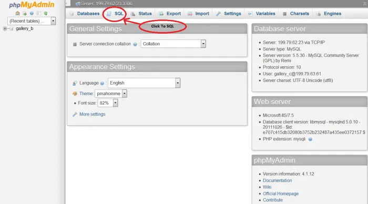Click the Charsets tab icon
Image resolution: width=368 pixels, height=204 pixels.
(x=284, y=14)
